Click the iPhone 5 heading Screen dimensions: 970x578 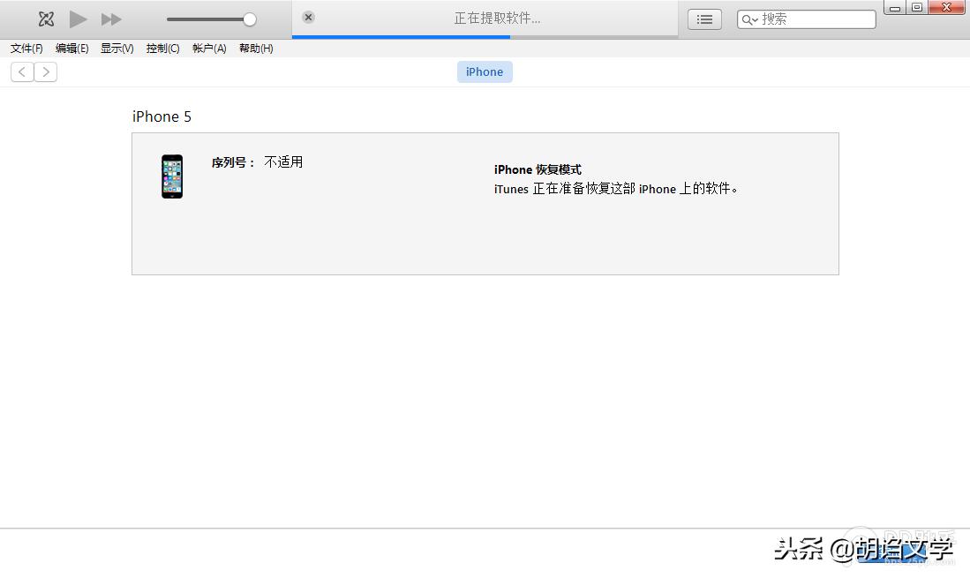coord(162,116)
